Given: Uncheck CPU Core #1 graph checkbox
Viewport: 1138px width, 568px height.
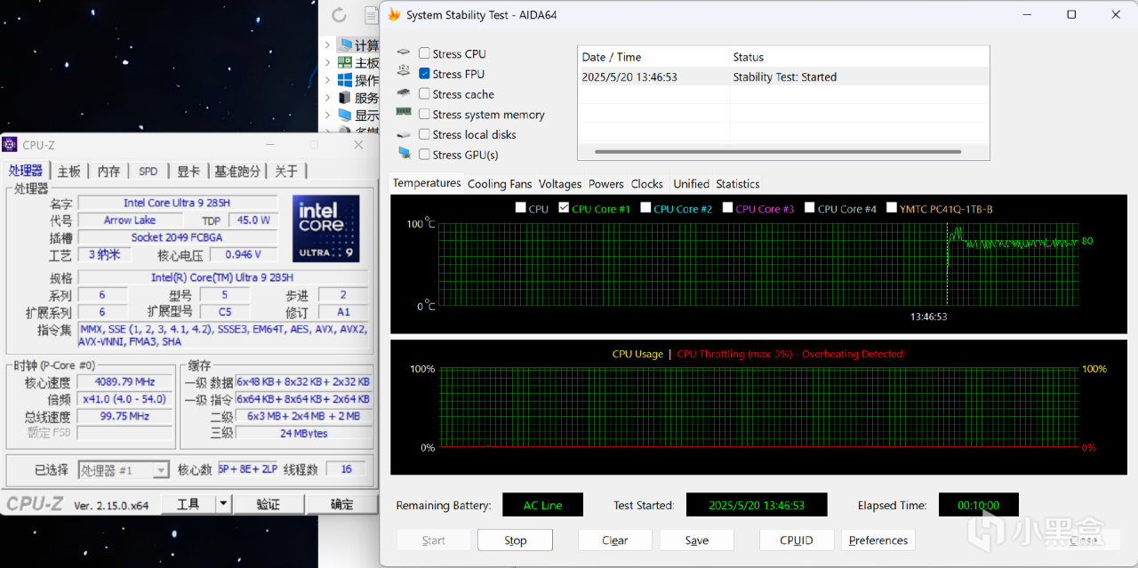Looking at the screenshot, I should (564, 208).
